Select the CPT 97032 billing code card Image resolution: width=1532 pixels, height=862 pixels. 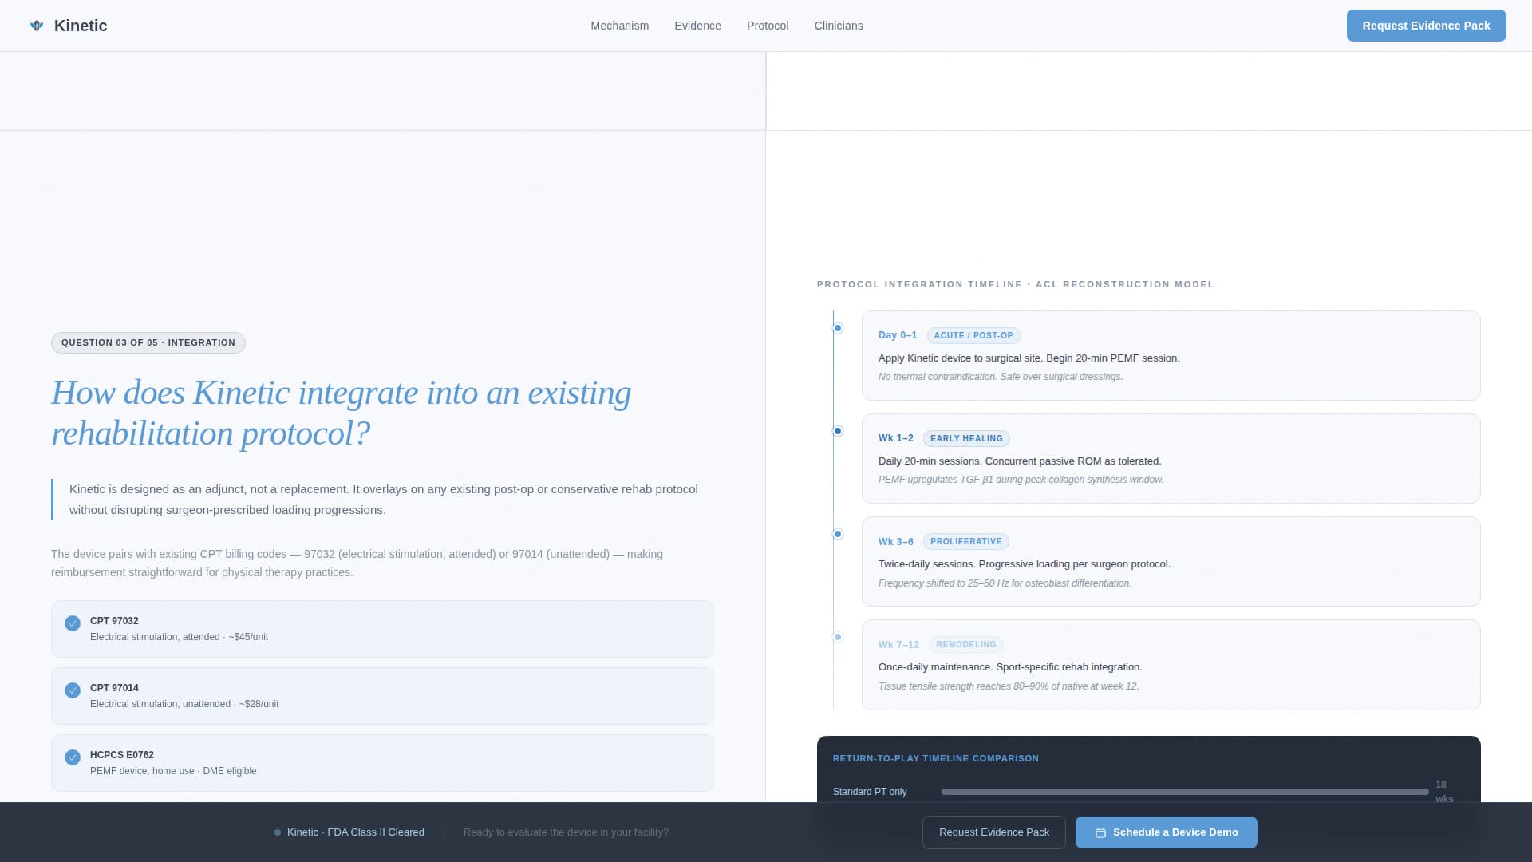(382, 629)
